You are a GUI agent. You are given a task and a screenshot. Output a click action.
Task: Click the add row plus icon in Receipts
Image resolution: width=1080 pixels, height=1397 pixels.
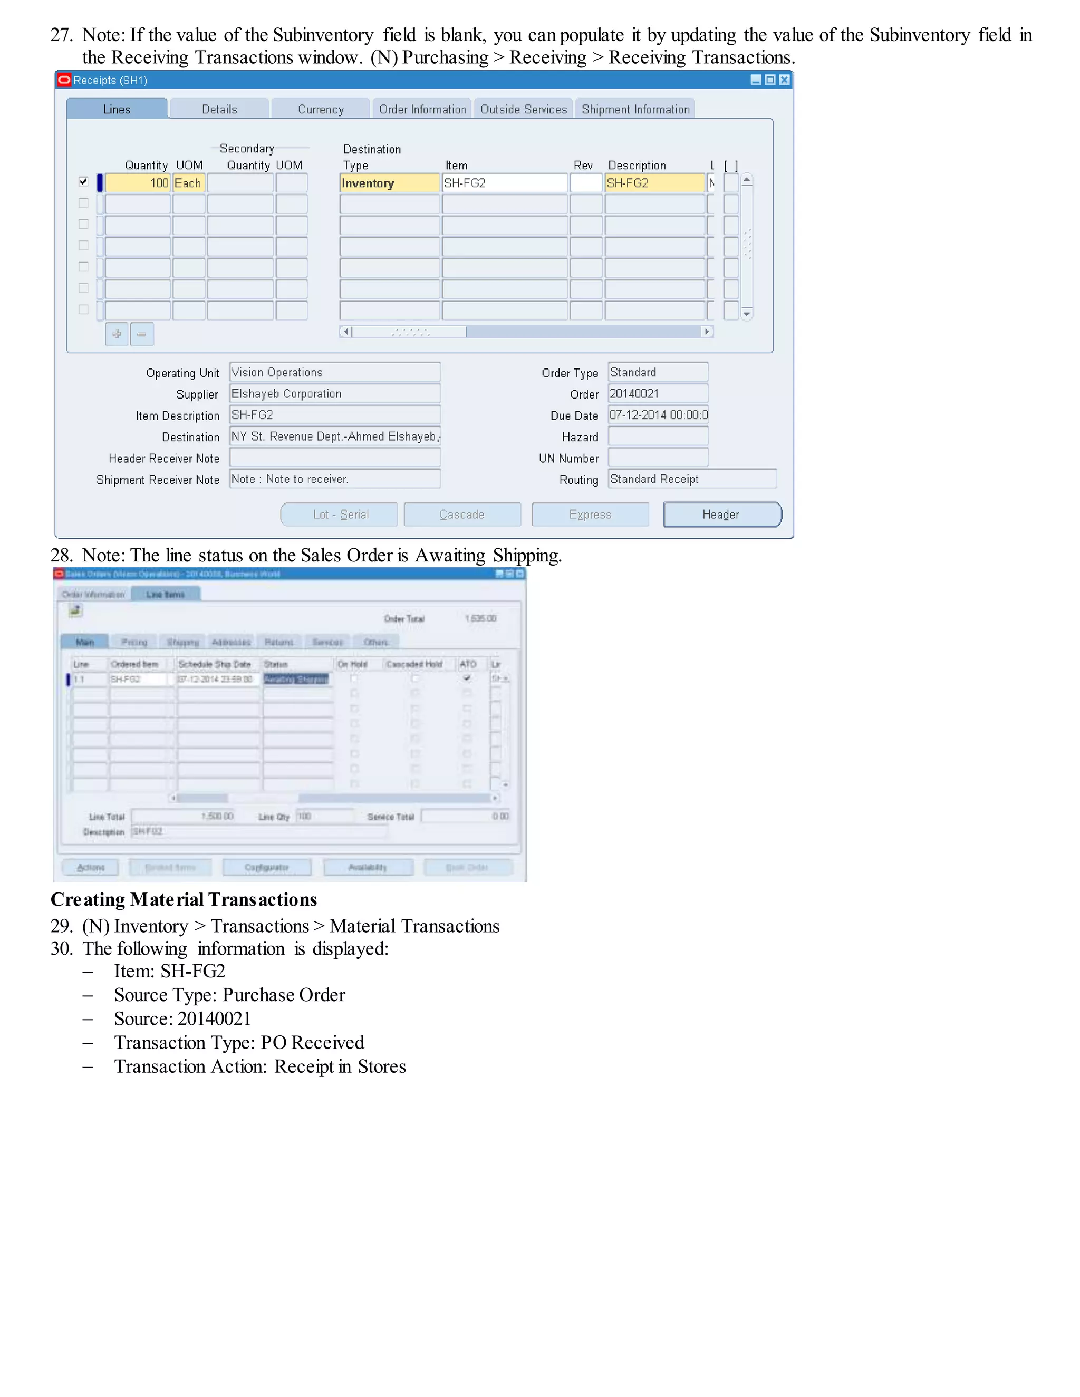coord(117,334)
